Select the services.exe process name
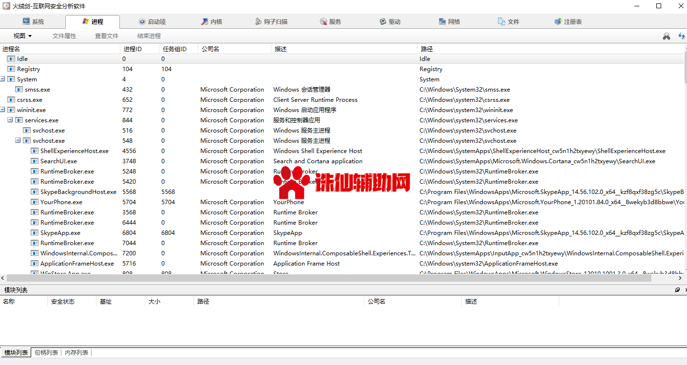 [x=41, y=120]
